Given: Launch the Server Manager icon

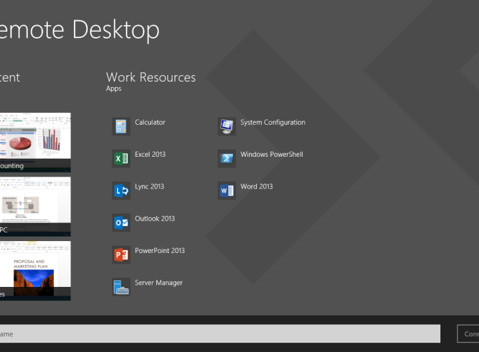Looking at the screenshot, I should pos(121,287).
